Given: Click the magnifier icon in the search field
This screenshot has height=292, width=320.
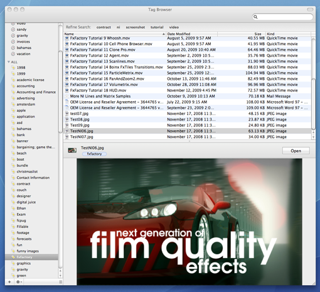Looking at the screenshot, I should [x=255, y=17].
